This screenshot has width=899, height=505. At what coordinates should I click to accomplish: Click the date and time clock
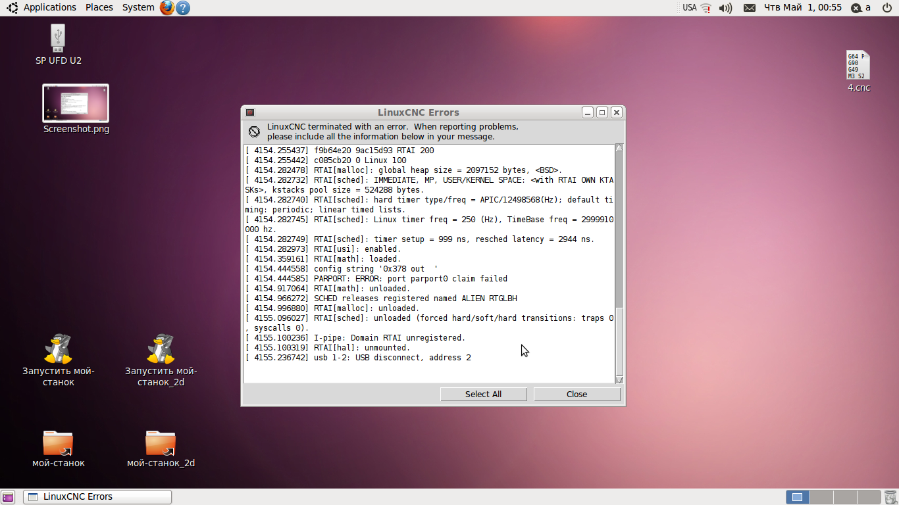tap(802, 7)
